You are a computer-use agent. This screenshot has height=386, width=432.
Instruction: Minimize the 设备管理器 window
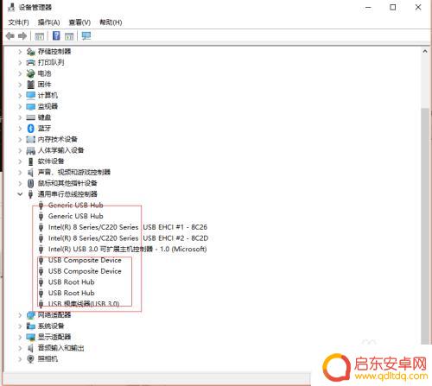click(x=368, y=8)
